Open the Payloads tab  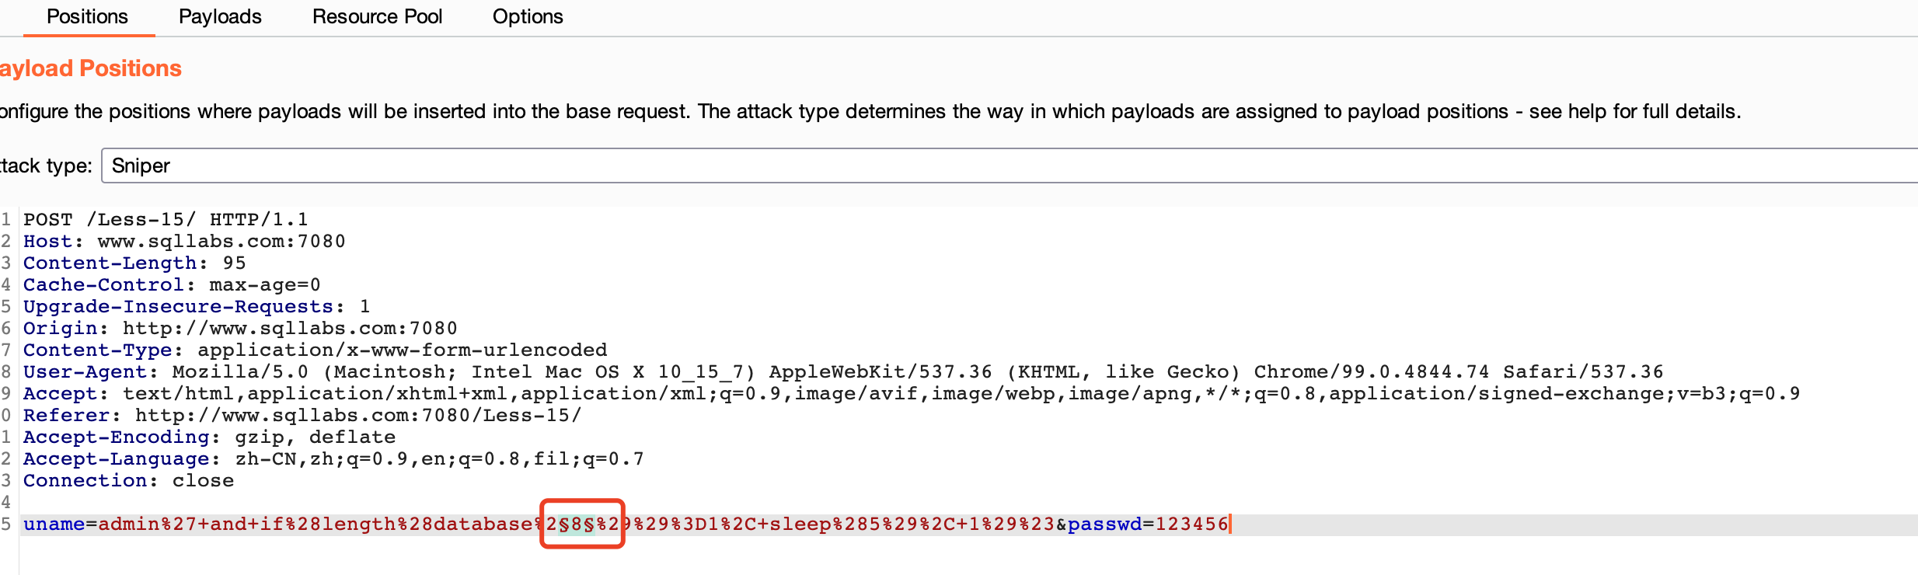point(220,17)
